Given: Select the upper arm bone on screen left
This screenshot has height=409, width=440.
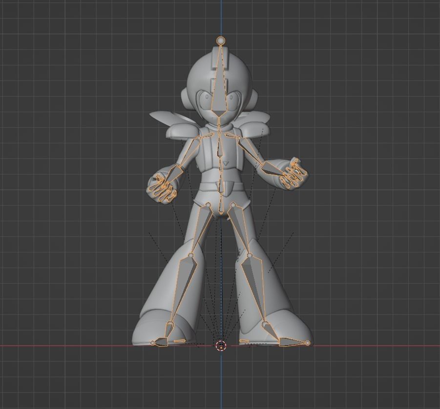Looking at the screenshot, I should [189, 152].
